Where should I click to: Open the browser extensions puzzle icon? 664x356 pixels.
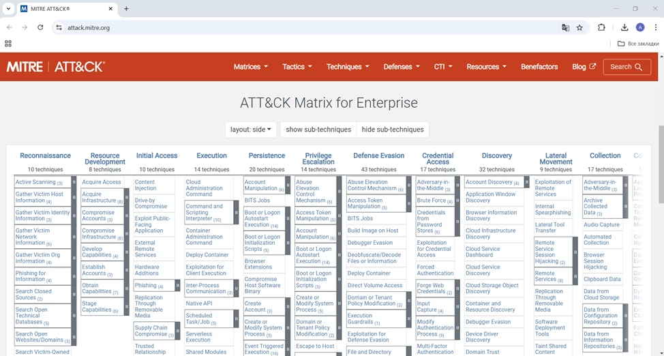tap(601, 28)
